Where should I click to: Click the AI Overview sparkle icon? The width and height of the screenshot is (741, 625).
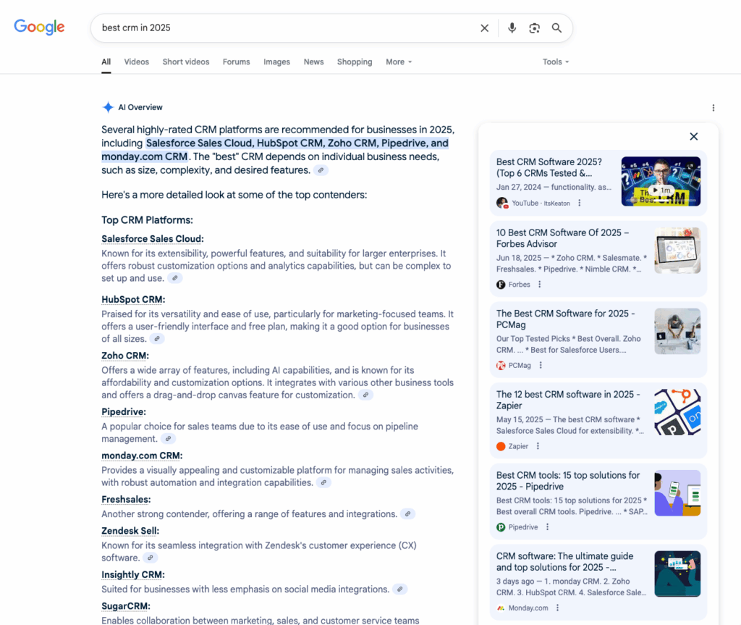pyautogui.click(x=109, y=107)
